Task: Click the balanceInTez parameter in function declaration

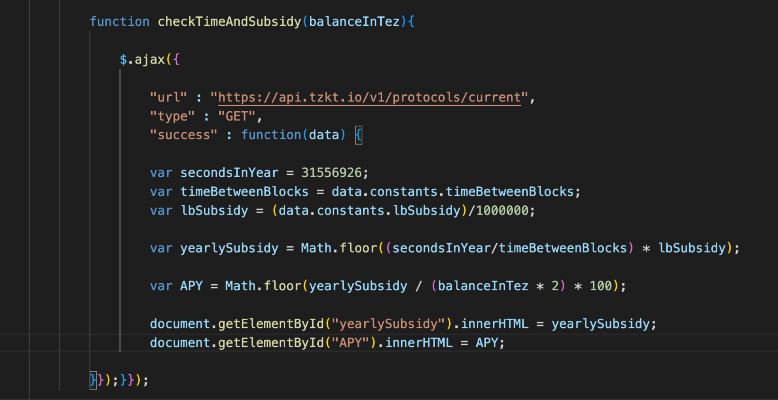Action: pyautogui.click(x=354, y=21)
